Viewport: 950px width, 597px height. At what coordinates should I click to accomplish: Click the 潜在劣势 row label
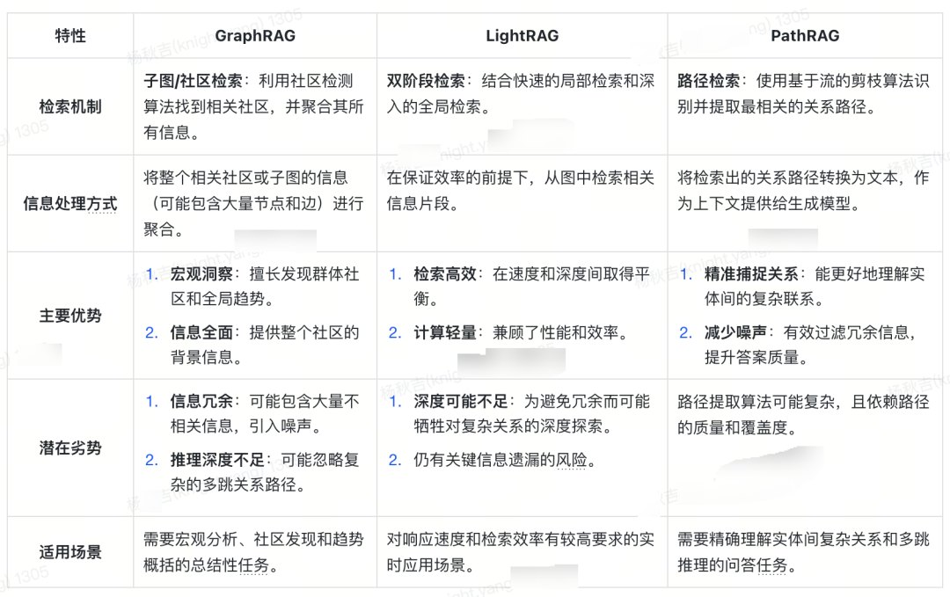[x=69, y=447]
